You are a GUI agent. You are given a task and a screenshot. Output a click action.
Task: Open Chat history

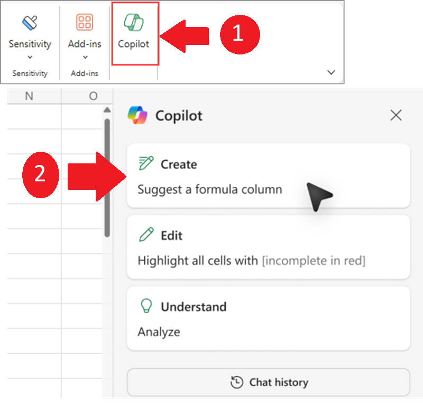point(268,382)
